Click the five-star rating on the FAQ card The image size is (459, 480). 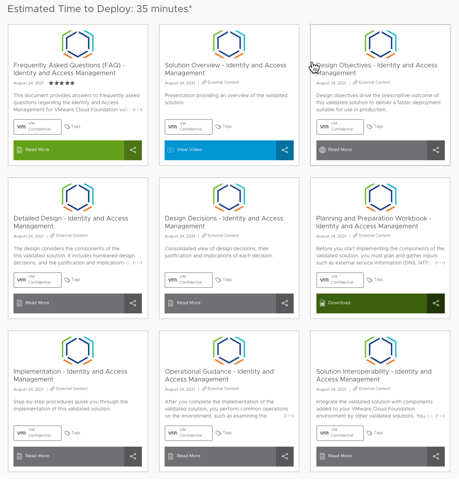point(61,83)
